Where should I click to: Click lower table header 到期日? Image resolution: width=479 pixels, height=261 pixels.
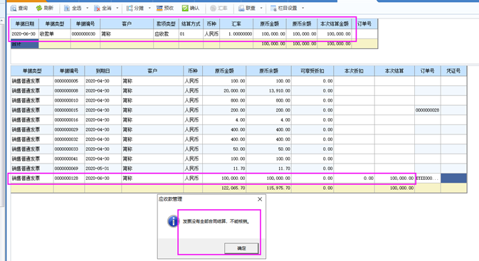point(103,71)
